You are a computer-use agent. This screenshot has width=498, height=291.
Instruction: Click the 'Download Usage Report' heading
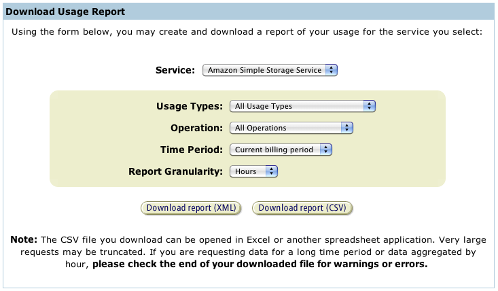tap(65, 12)
